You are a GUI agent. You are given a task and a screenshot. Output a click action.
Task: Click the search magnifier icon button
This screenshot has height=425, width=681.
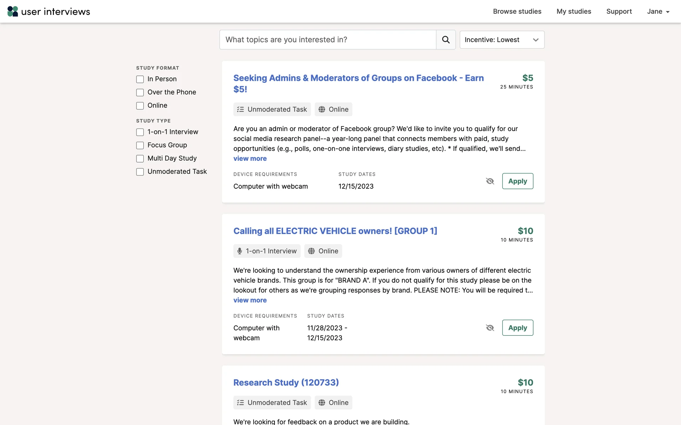446,40
